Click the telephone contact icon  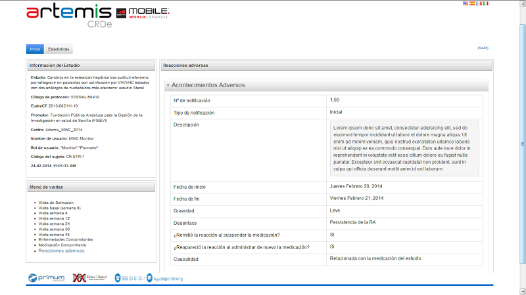click(x=118, y=278)
